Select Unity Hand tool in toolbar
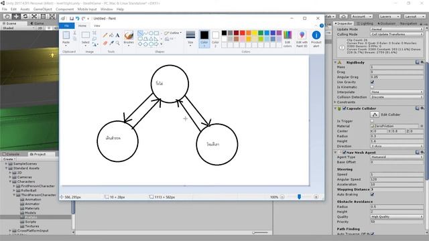The height and width of the screenshot is (241, 429). [x=7, y=16]
